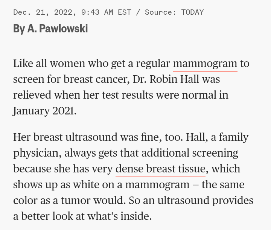Click the Dec. 21, 2022 publish date
The image size is (271, 230).
[x=43, y=12]
